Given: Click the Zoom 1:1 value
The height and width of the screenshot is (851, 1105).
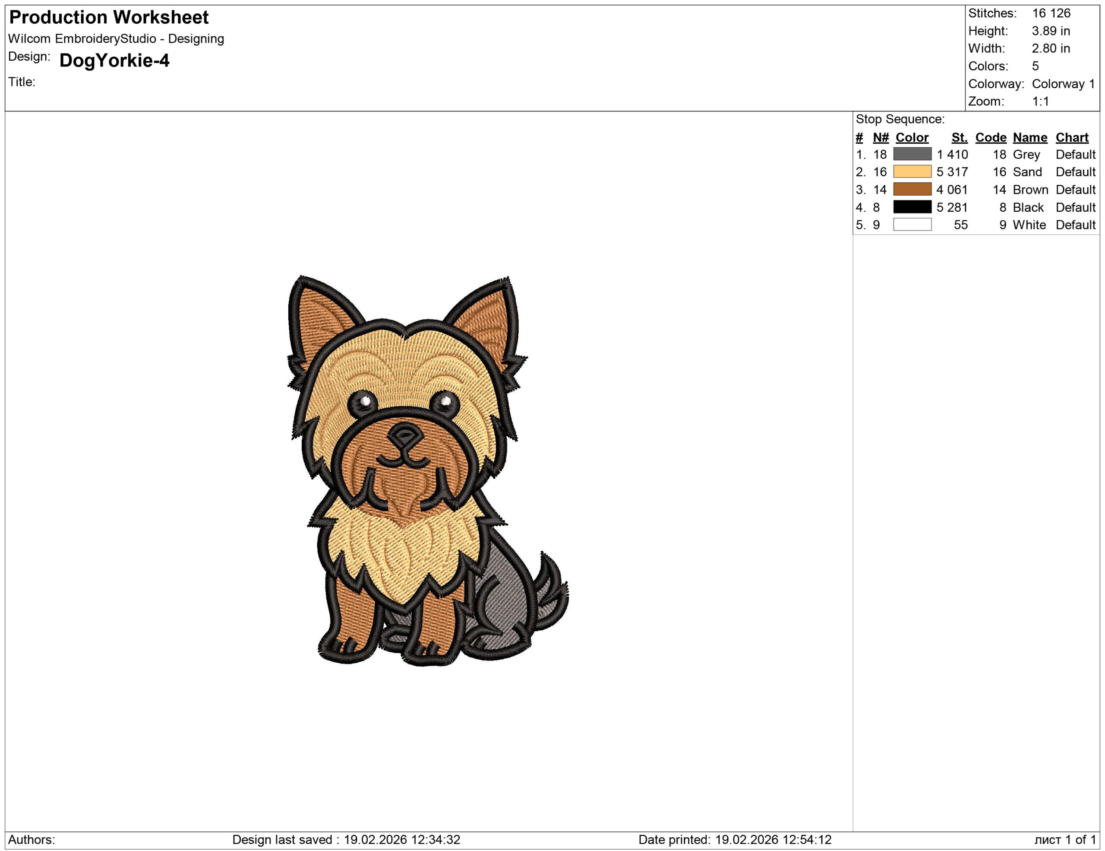Looking at the screenshot, I should tap(1040, 101).
